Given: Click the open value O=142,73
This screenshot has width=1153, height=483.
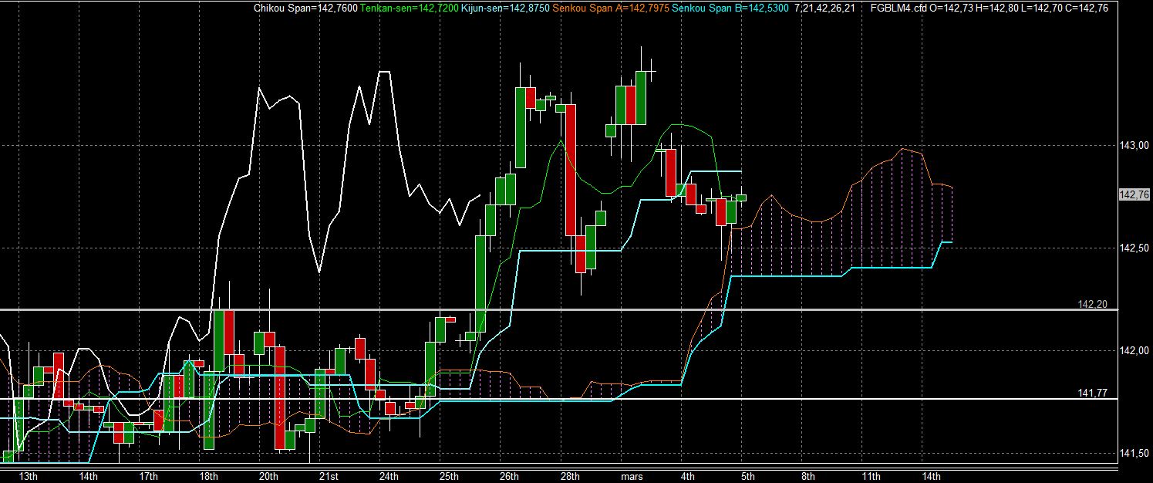Looking at the screenshot, I should click(x=952, y=8).
